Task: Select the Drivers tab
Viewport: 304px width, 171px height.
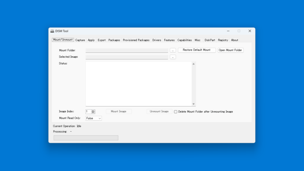Action: click(x=157, y=40)
